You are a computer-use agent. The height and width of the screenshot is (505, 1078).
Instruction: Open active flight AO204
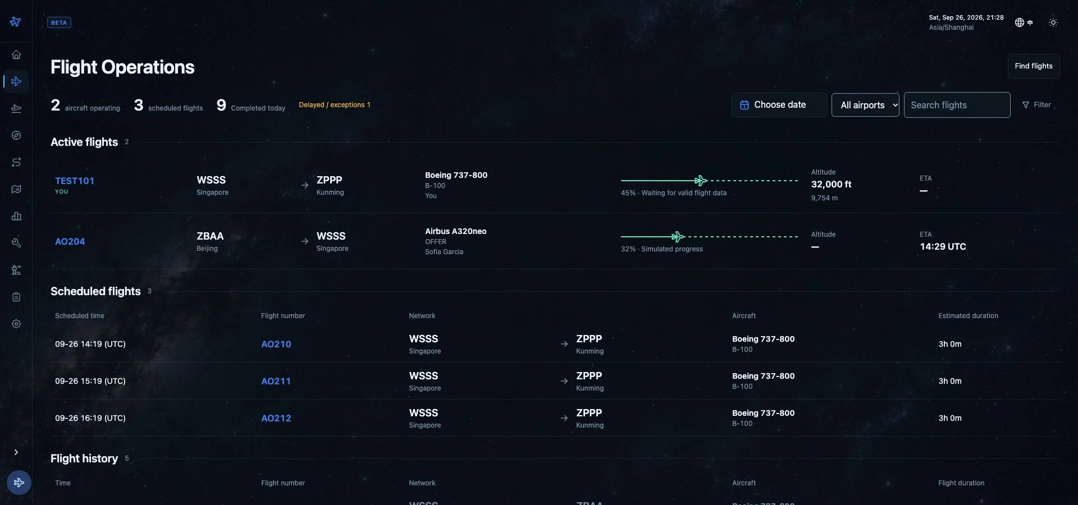(70, 241)
